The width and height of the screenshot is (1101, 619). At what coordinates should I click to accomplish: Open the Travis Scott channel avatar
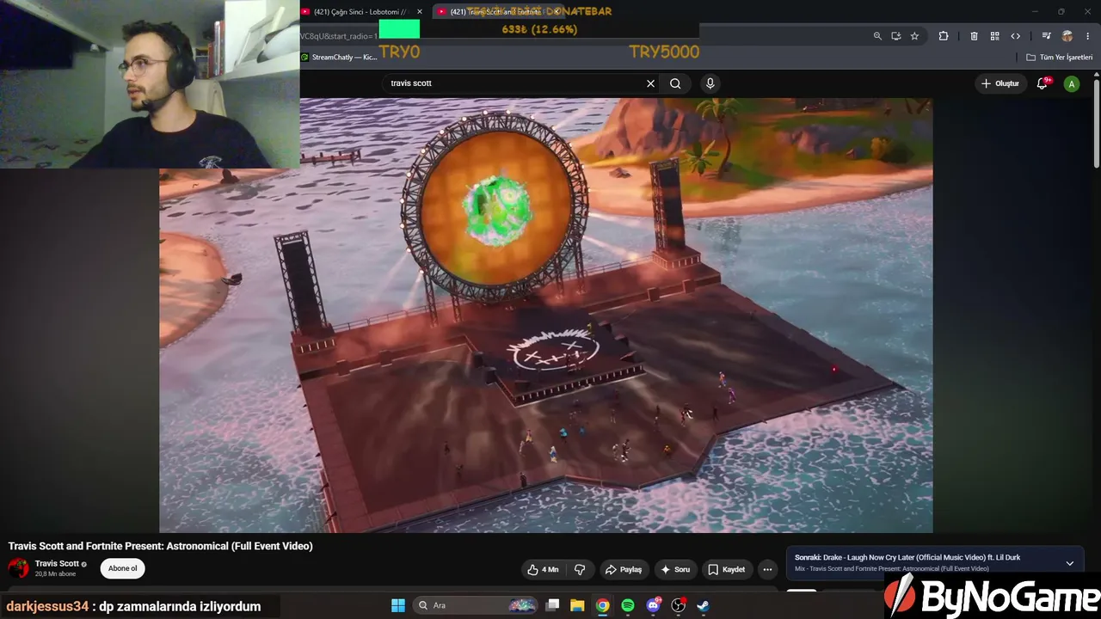18,568
